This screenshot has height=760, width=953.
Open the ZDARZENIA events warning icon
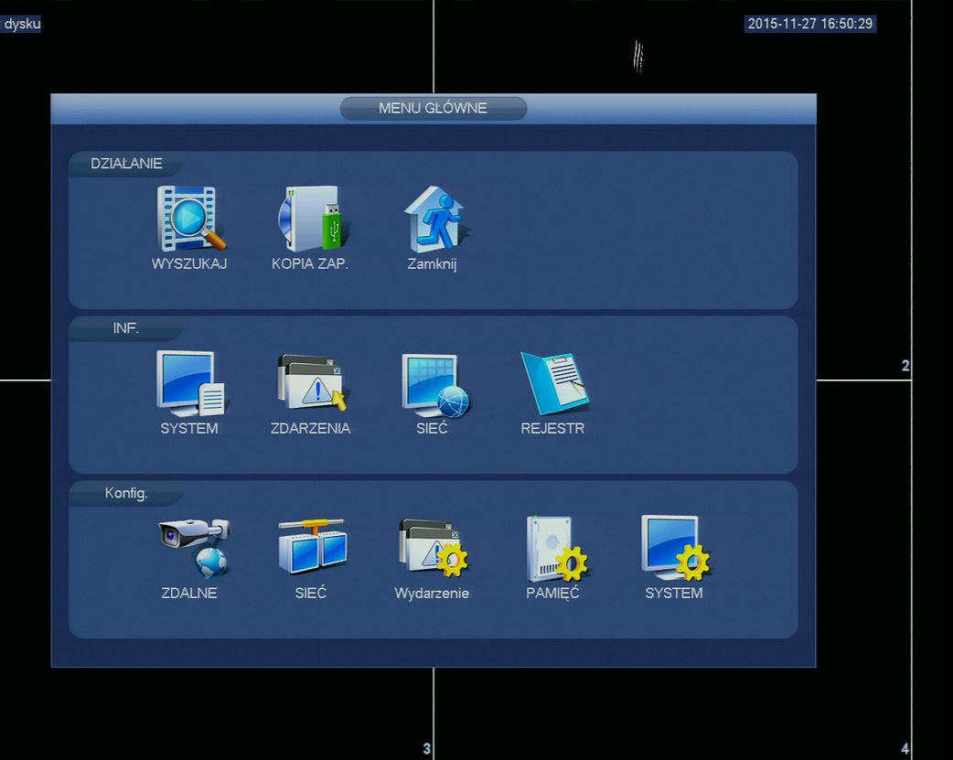(x=311, y=384)
